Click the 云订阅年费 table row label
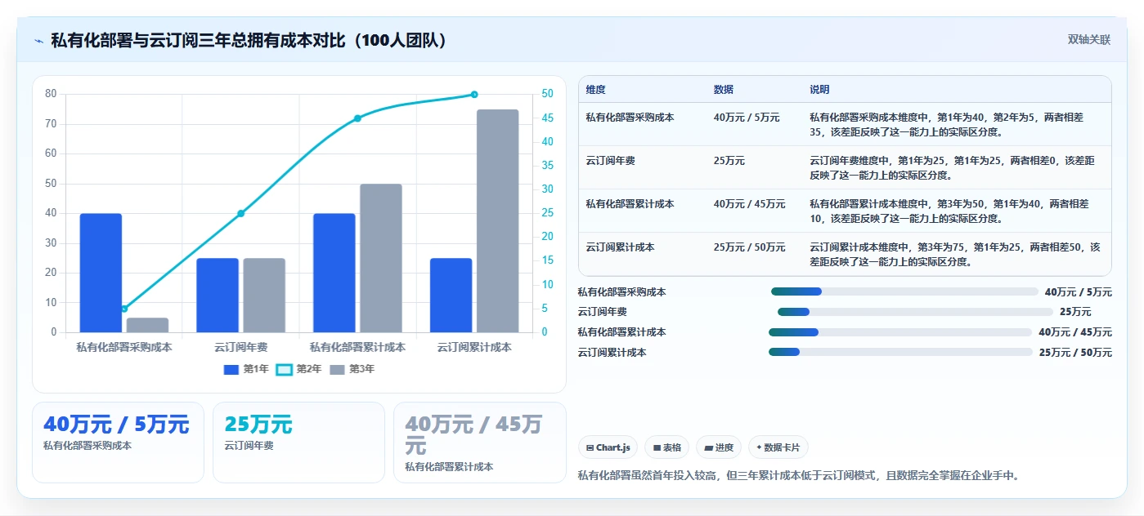The image size is (1144, 516). 610,161
